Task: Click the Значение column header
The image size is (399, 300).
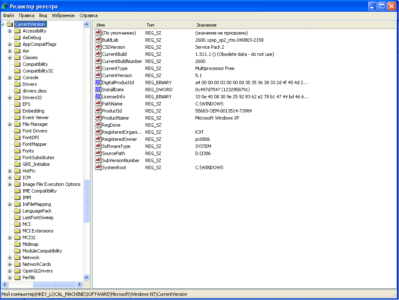Action: 252,25
